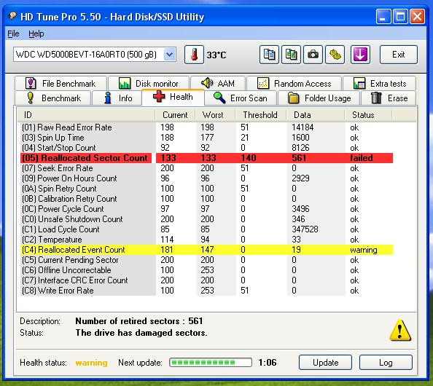This screenshot has width=433, height=386.
Task: Click the 33°C temperature readout
Action: point(216,55)
